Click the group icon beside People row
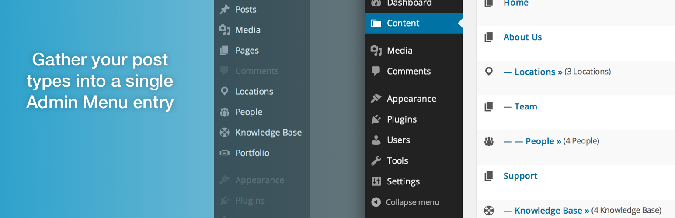The image size is (675, 218). (489, 141)
